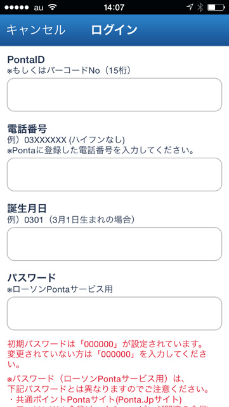Tap the 電話番号 heading label

27,128
